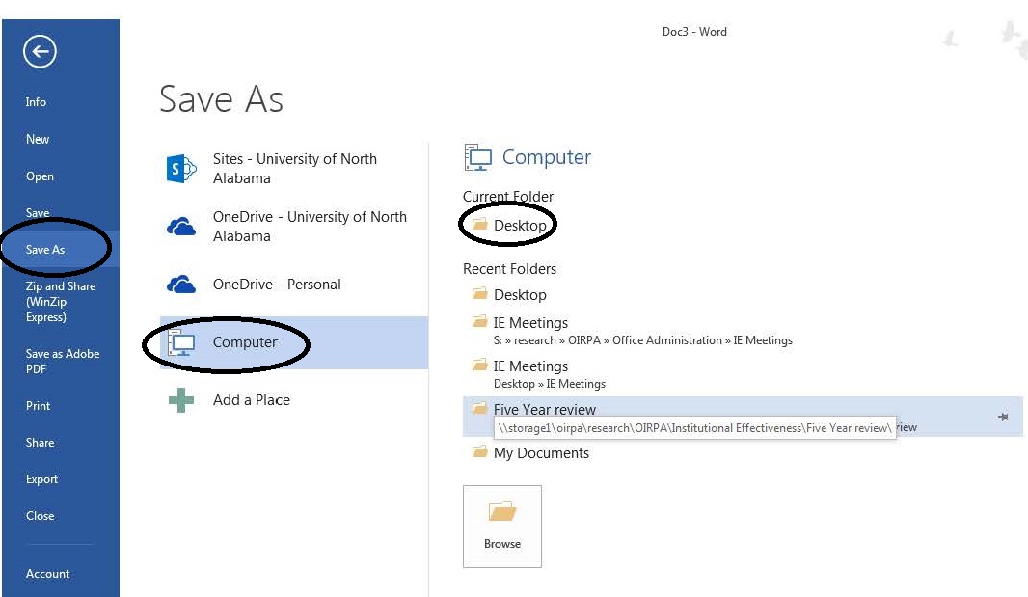Open the My Documents recent folder
The image size is (1028, 597).
pos(540,453)
